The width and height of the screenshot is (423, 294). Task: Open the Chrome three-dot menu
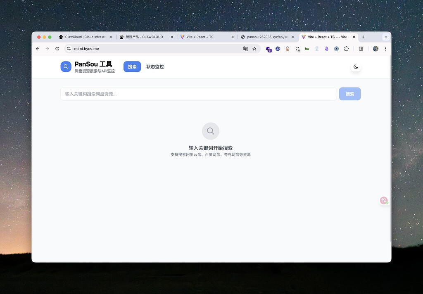[385, 49]
